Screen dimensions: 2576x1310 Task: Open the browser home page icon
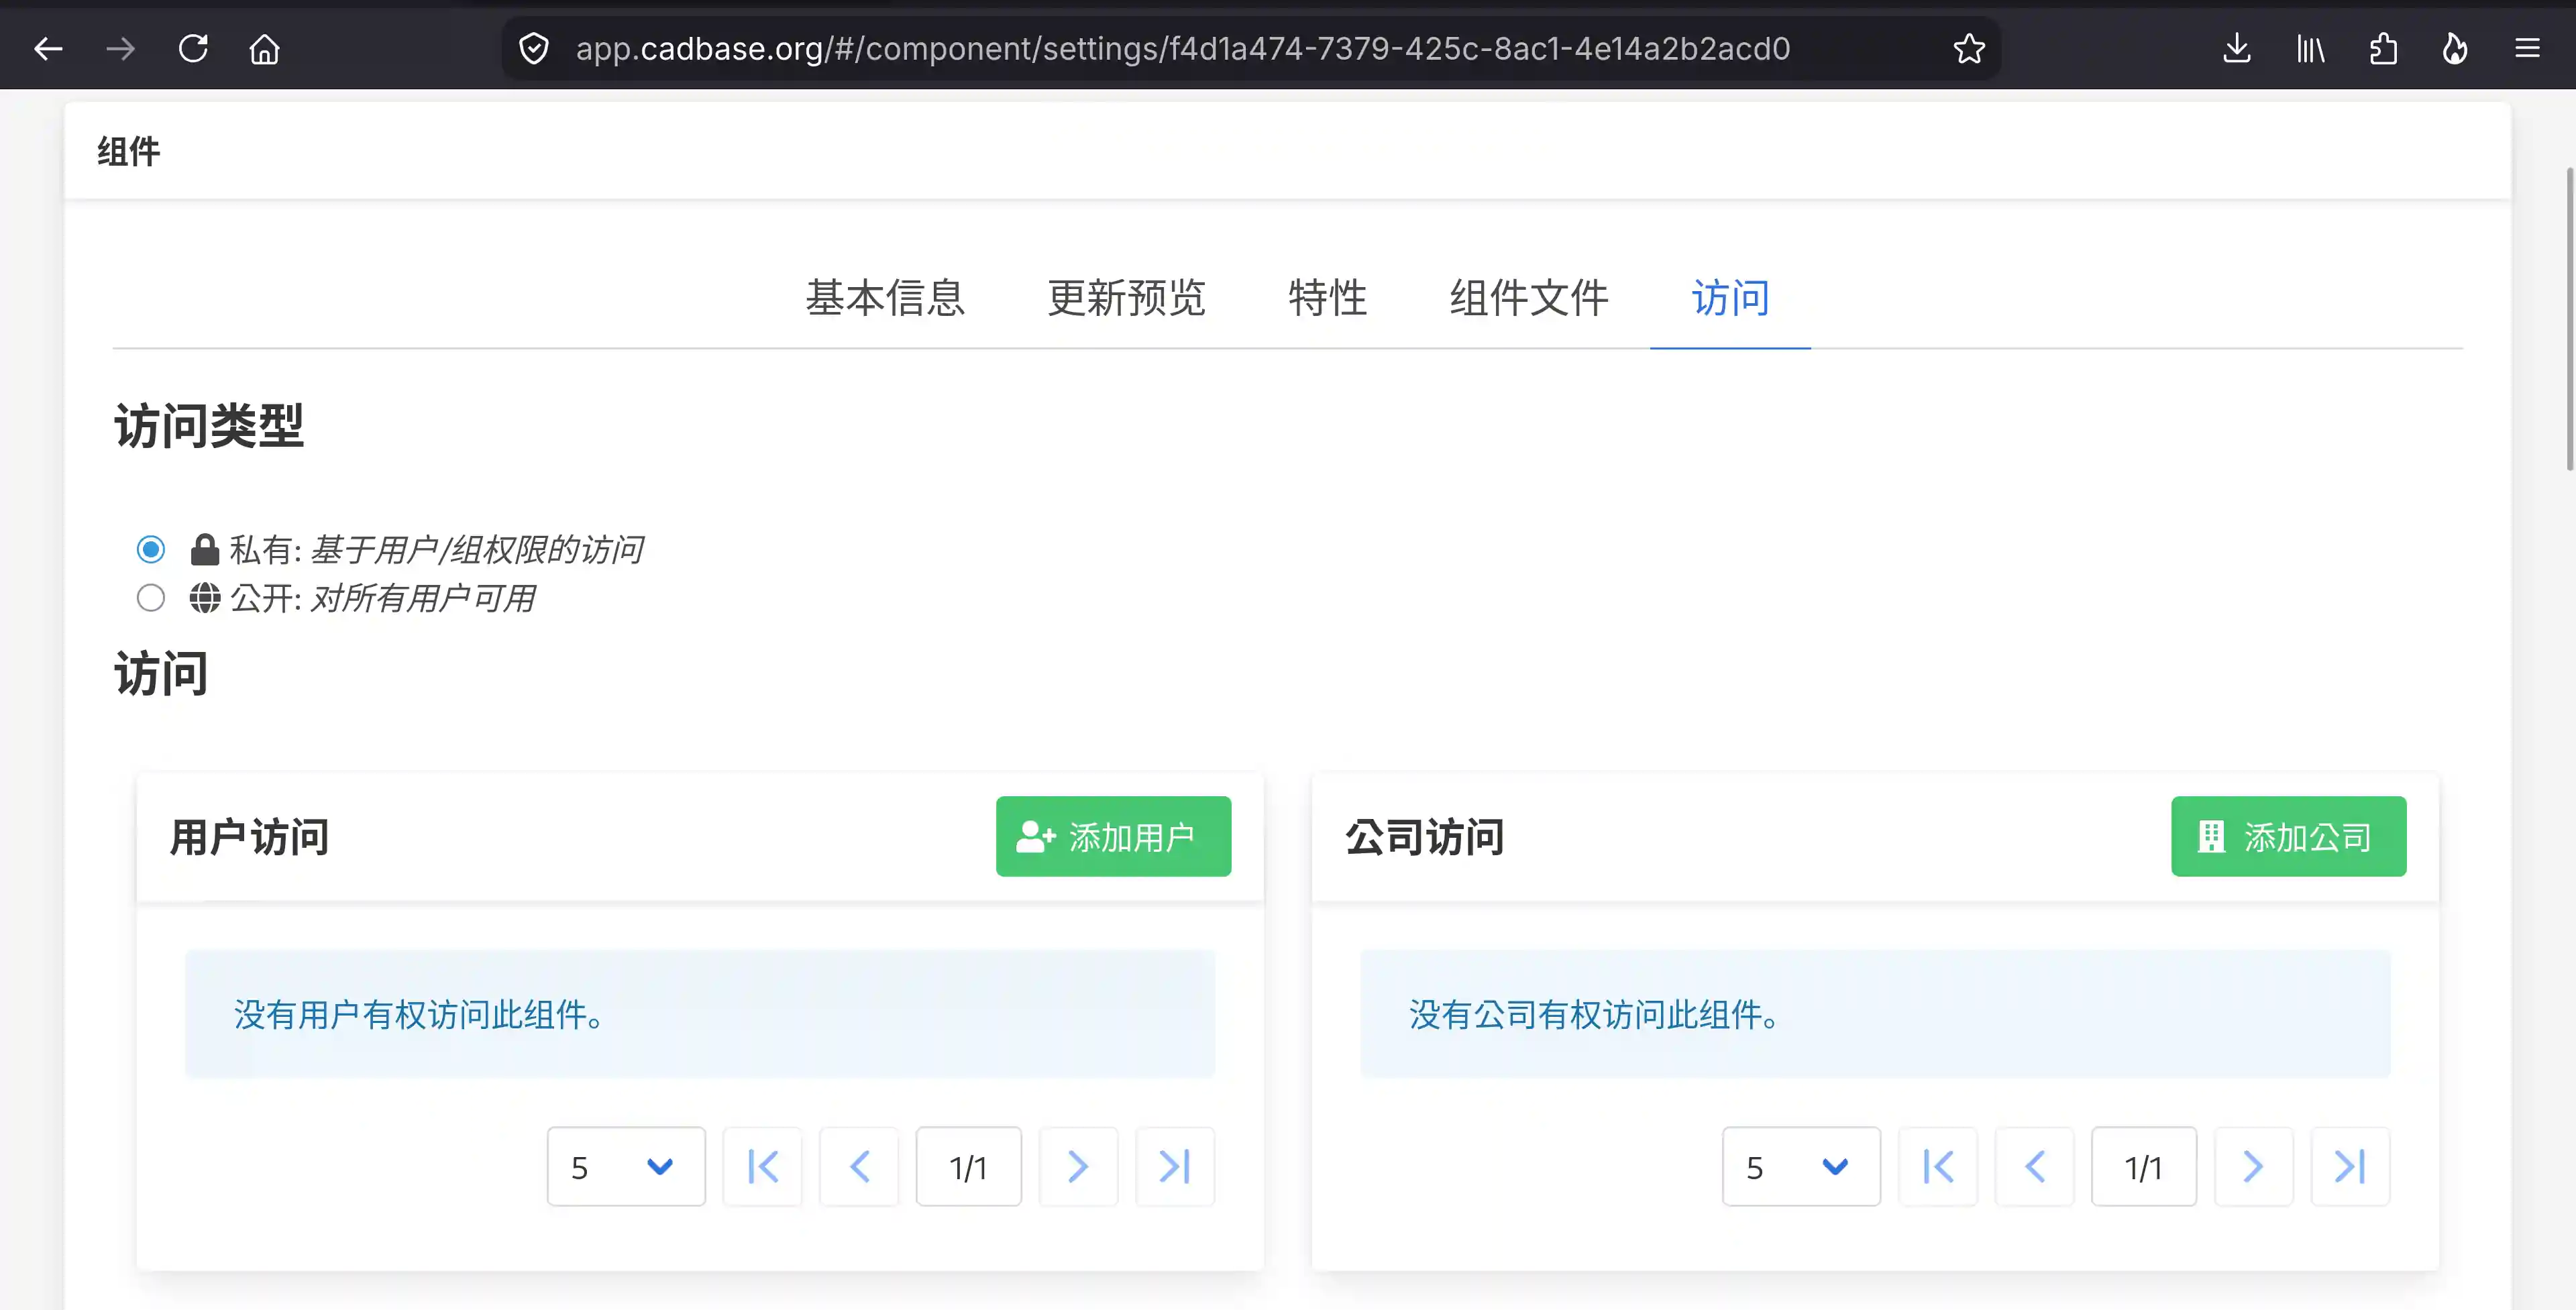pyautogui.click(x=265, y=48)
